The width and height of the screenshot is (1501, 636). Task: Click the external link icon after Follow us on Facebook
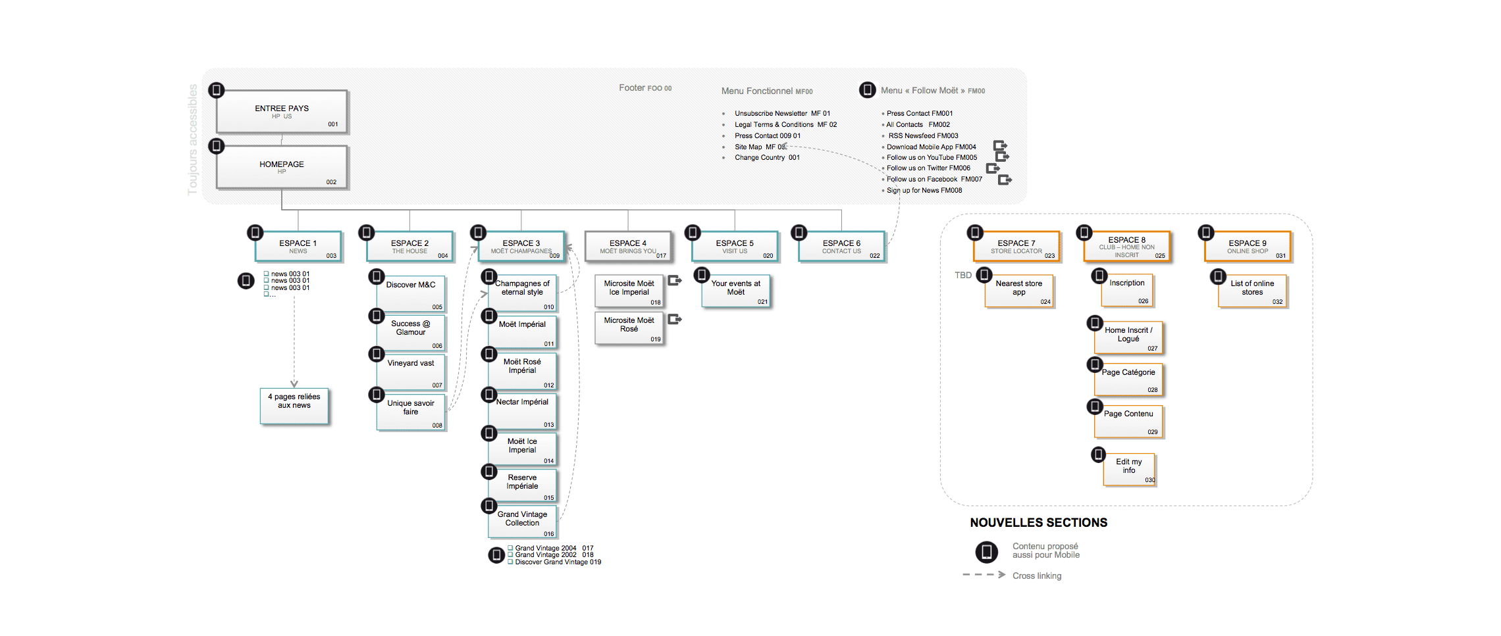pos(1005,180)
